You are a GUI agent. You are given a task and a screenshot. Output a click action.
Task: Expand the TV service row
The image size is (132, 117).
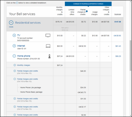click(14, 35)
